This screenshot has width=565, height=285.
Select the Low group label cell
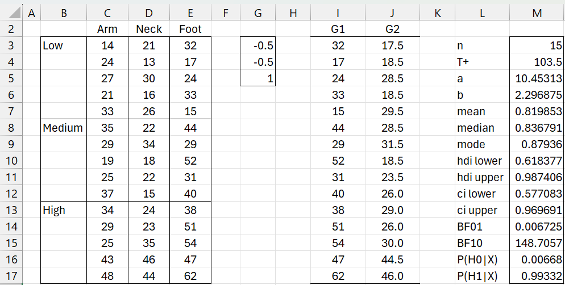[63, 45]
